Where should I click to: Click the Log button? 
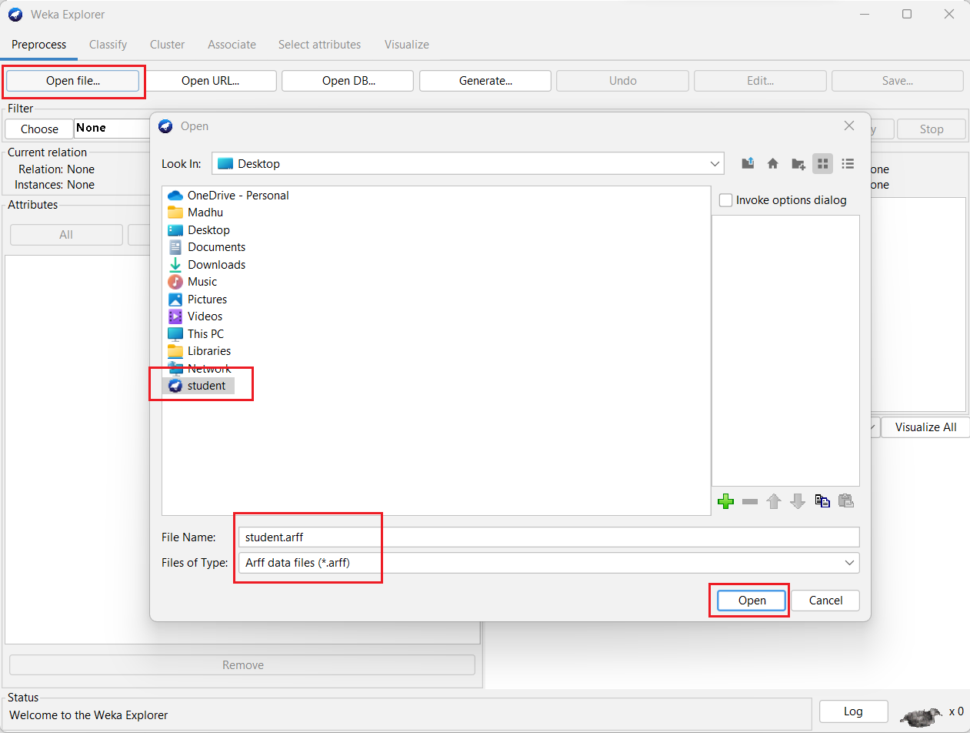tap(853, 711)
